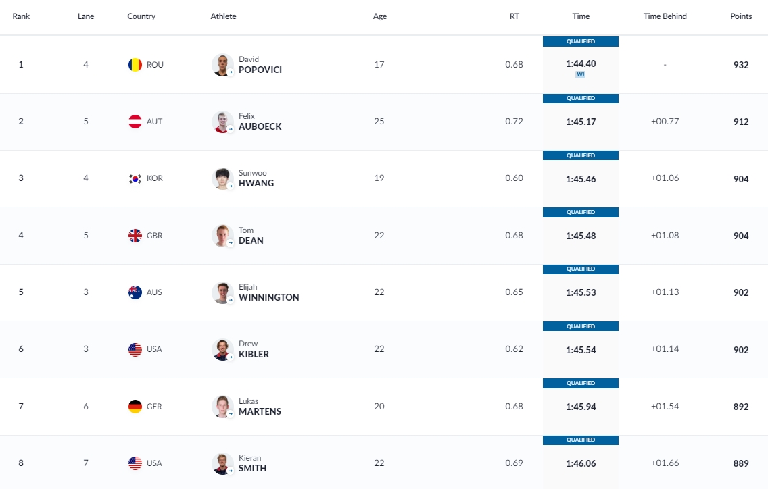768x489 pixels.
Task: Click the Points column header
Action: (x=741, y=16)
